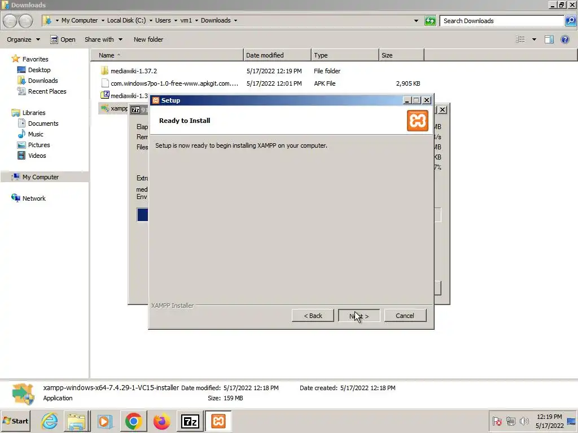The width and height of the screenshot is (578, 433).
Task: Navigate back in the Downloads Explorer window
Action: (x=10, y=21)
